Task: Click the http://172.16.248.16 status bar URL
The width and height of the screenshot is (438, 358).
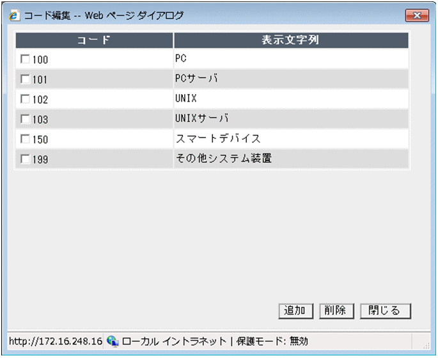Action: pyautogui.click(x=56, y=341)
